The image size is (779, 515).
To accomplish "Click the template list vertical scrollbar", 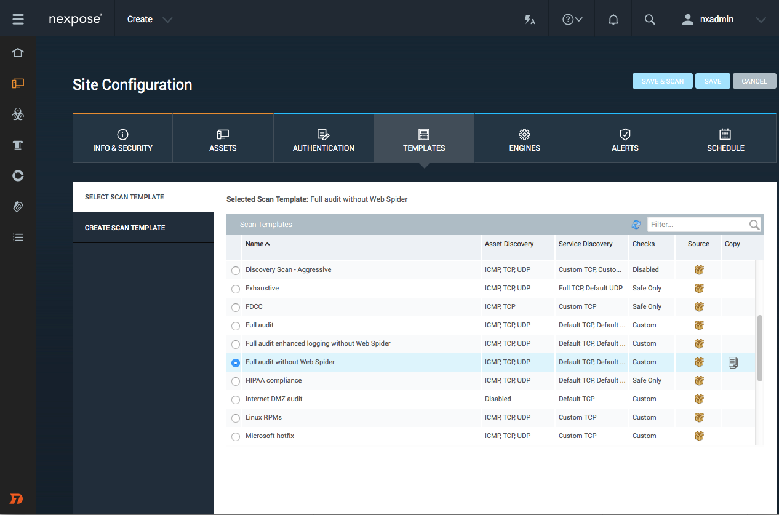I will (760, 348).
